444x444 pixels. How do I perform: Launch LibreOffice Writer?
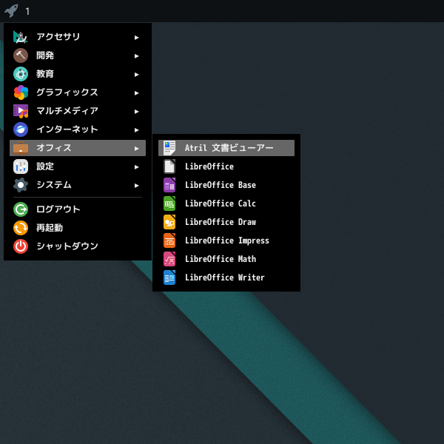[226, 277]
